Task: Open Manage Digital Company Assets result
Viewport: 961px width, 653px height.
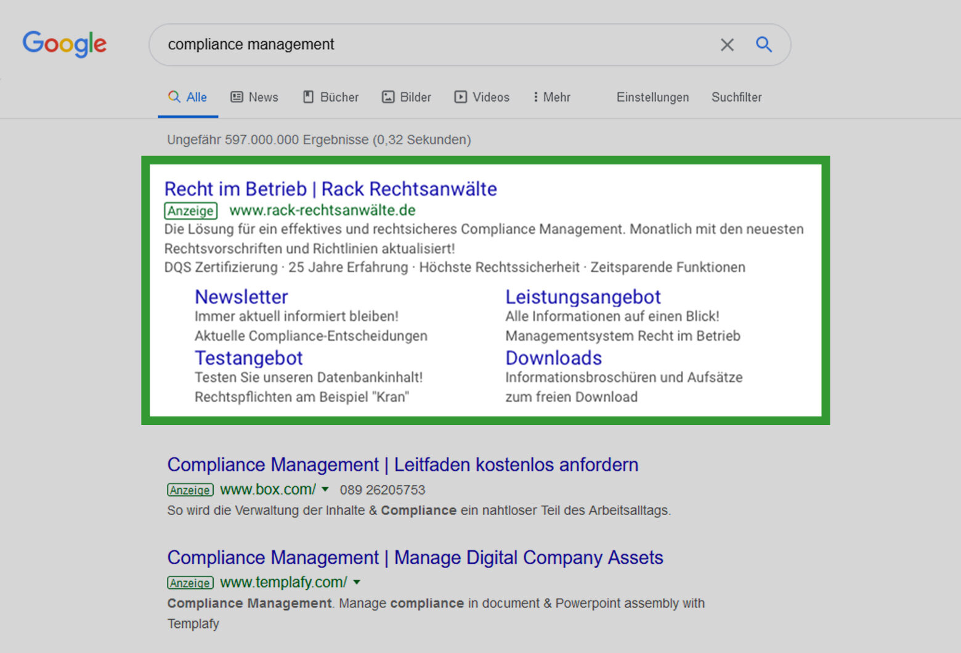Action: coord(415,558)
